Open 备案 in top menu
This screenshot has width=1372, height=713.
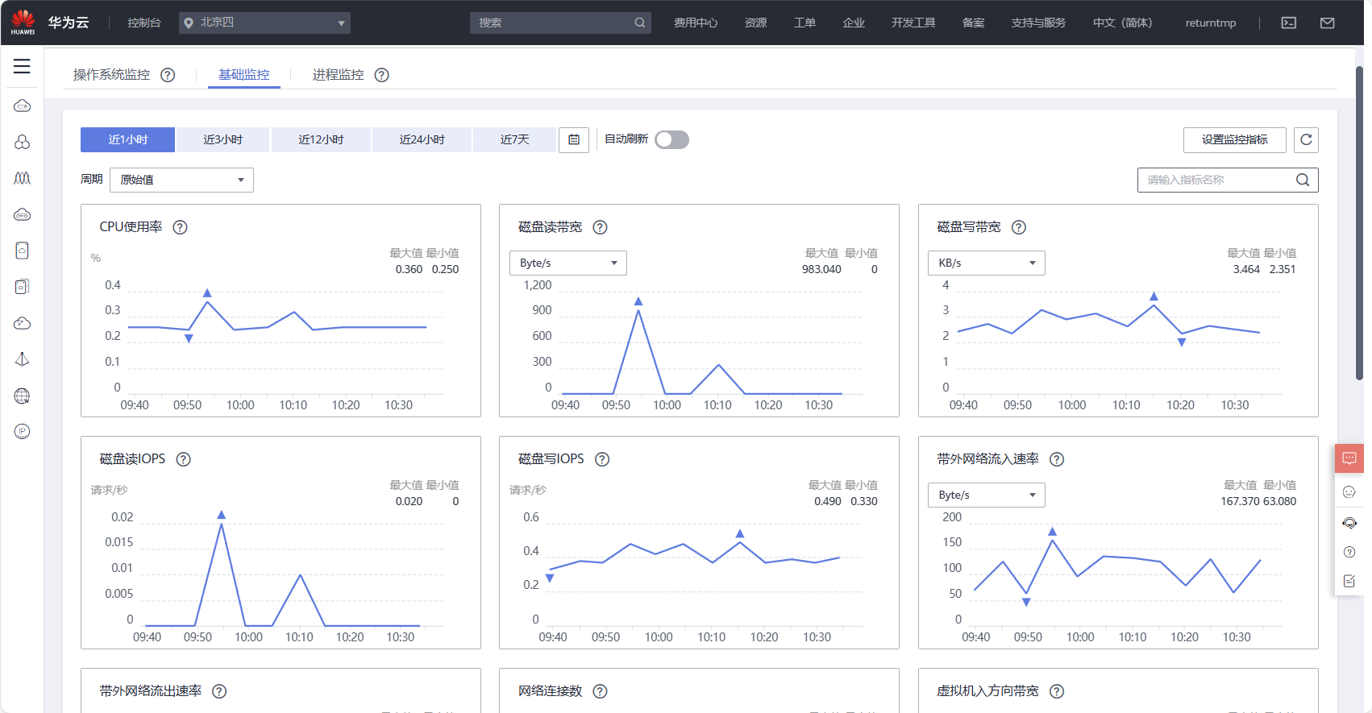pos(973,23)
